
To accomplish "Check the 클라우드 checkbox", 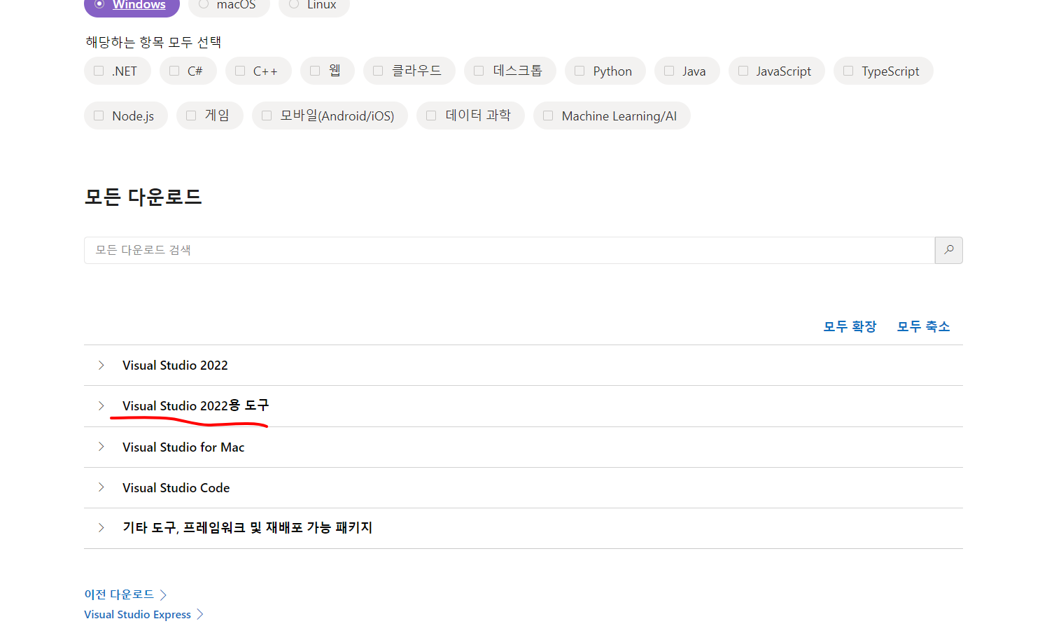I will [378, 71].
